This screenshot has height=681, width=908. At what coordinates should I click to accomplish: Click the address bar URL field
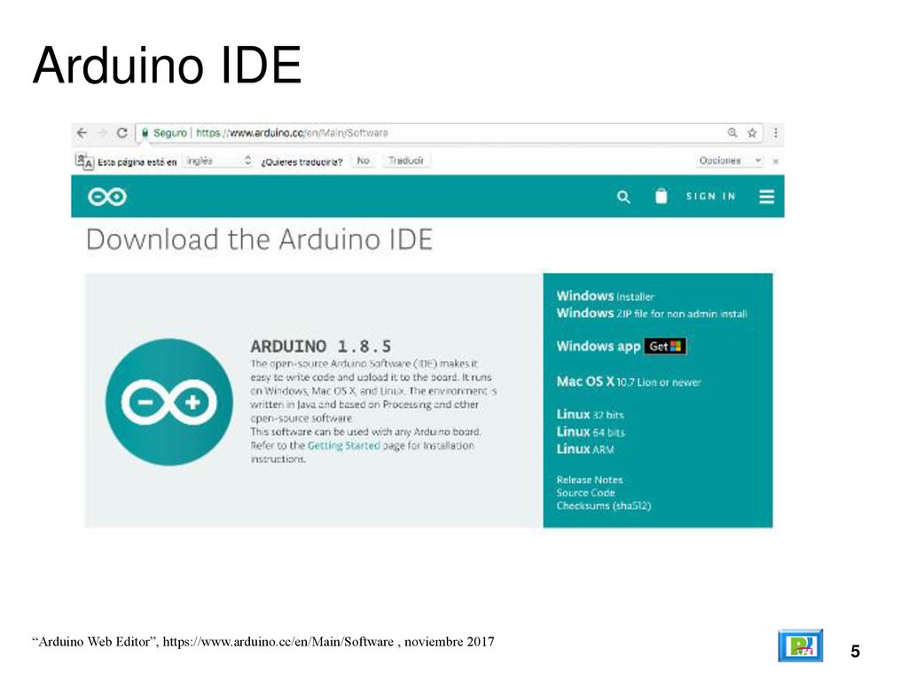point(449,133)
